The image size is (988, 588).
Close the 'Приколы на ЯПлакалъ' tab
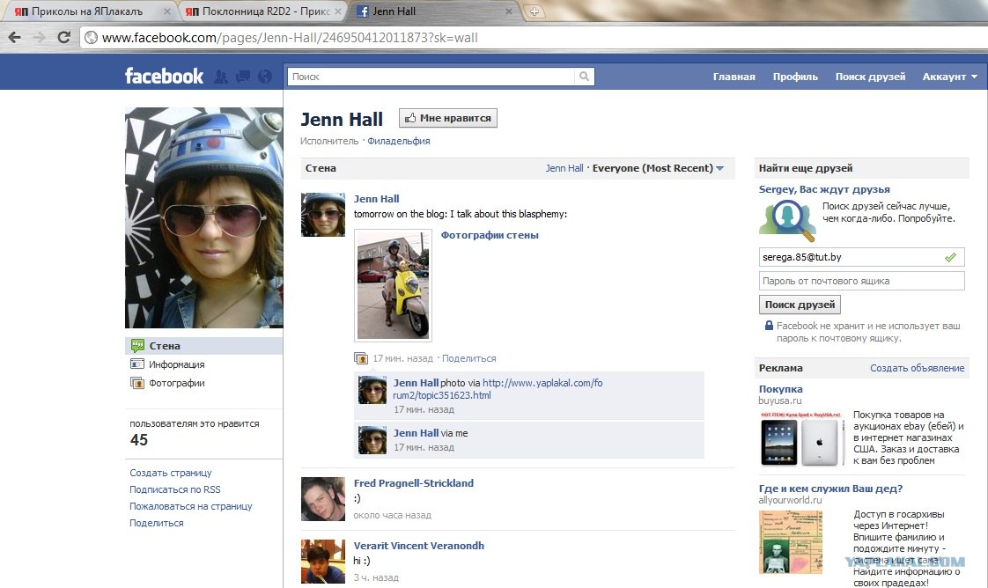[x=167, y=11]
